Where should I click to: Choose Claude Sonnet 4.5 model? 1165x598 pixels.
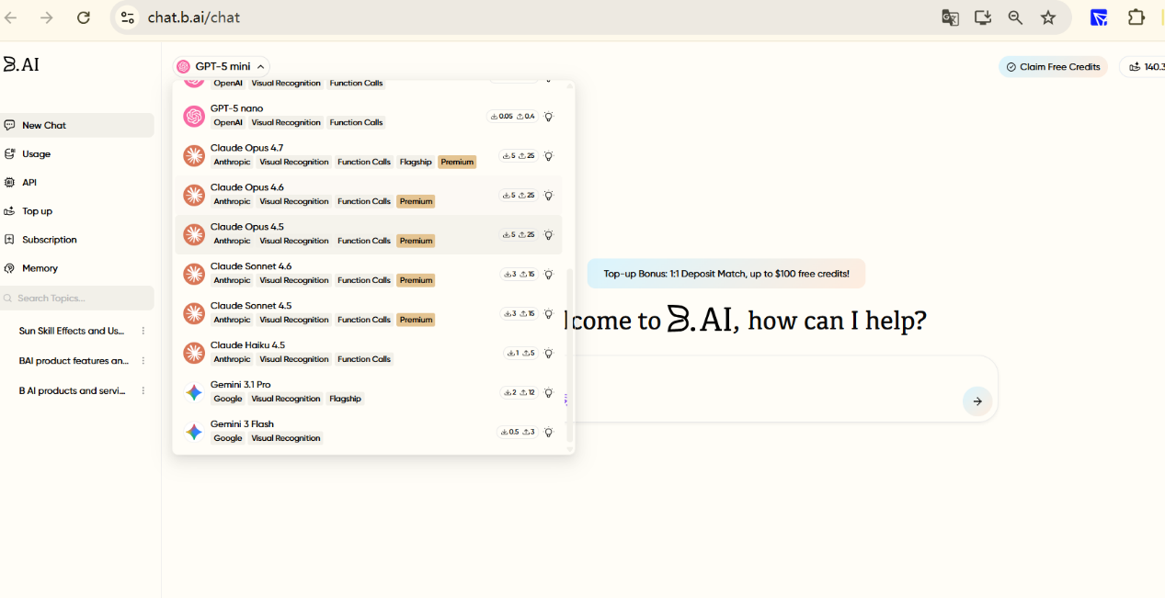[x=368, y=313]
